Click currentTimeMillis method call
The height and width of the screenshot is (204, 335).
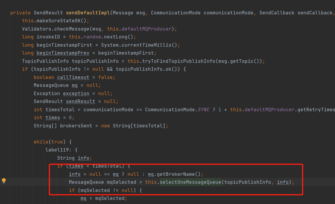click(147, 45)
